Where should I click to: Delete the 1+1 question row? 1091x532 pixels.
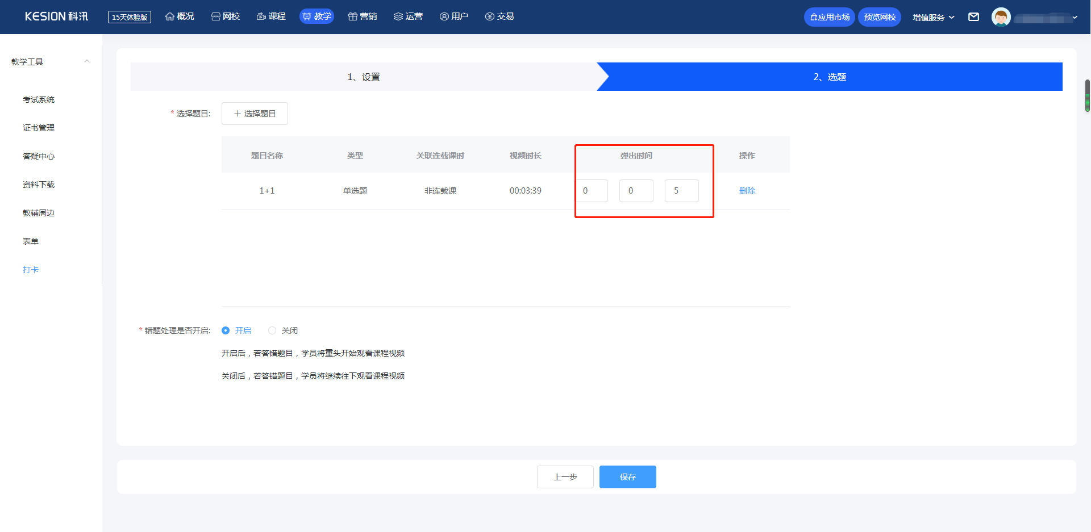747,191
